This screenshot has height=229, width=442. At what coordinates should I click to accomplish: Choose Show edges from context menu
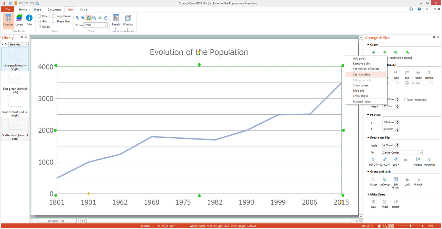[x=366, y=96]
